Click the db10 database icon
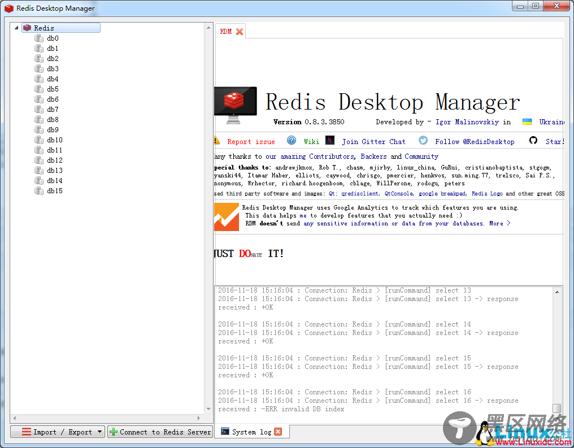574x448 pixels. 39,140
